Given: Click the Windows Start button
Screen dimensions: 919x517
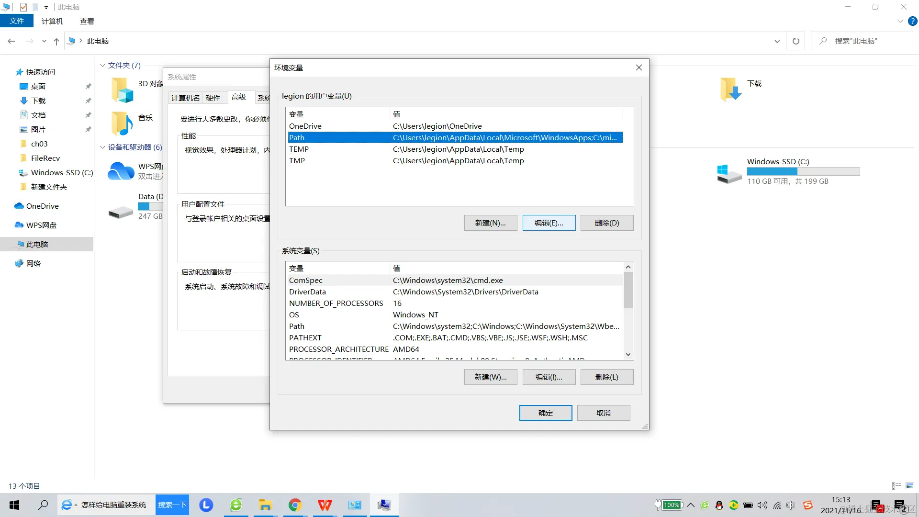Looking at the screenshot, I should pyautogui.click(x=14, y=505).
